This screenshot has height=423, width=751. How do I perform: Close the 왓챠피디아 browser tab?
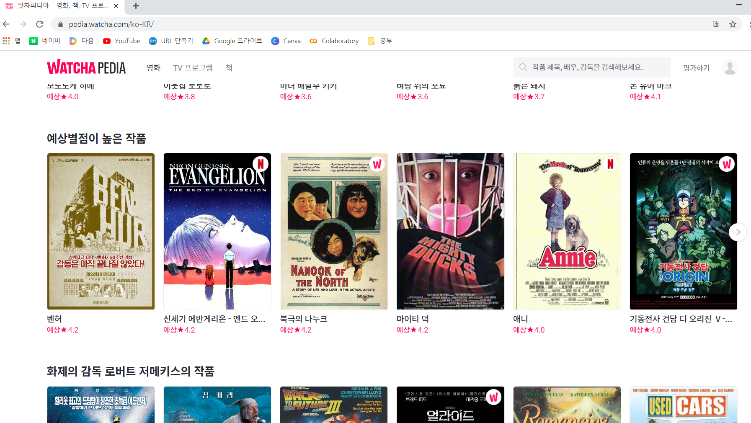pos(116,6)
